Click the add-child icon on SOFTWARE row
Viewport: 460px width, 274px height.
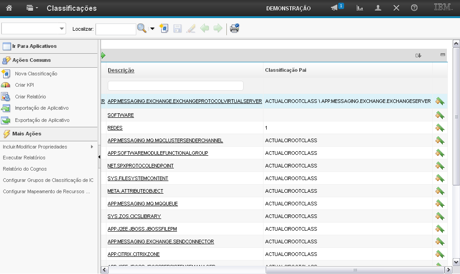[x=439, y=115]
